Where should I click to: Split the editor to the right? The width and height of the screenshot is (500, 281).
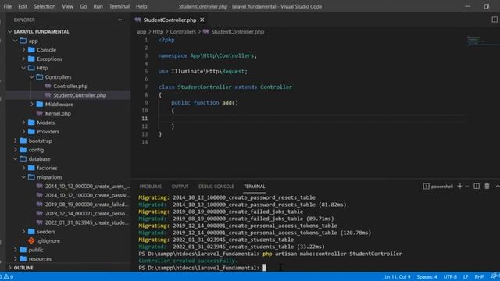(x=495, y=20)
